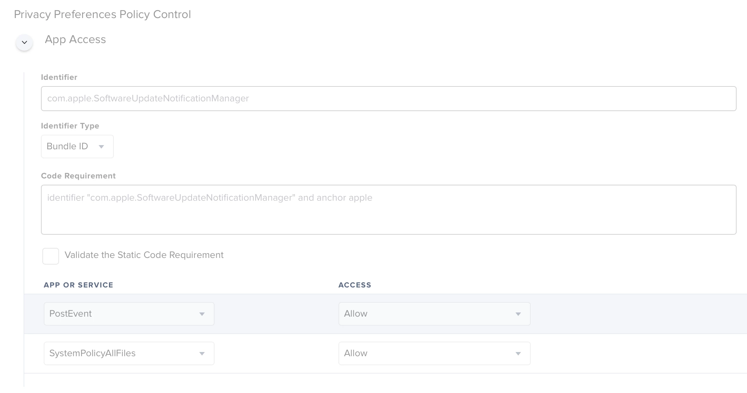
Task: Click the Code Requirement text area
Action: coord(388,210)
